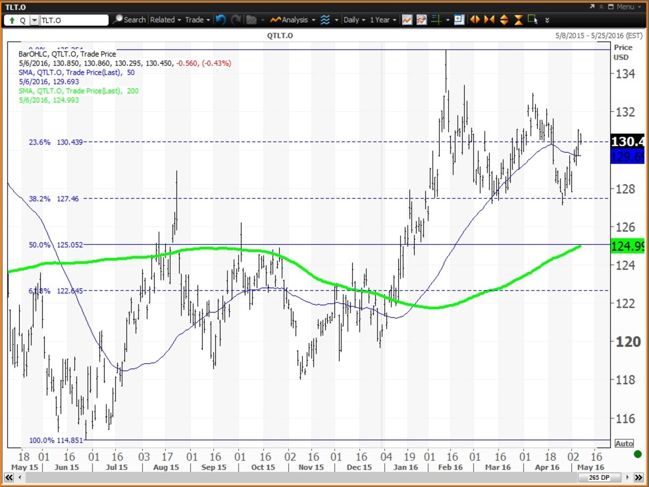Expand the Q instrument type dropdown
The height and width of the screenshot is (487, 649).
coord(35,21)
